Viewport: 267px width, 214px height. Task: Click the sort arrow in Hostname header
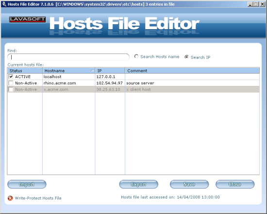coord(92,70)
